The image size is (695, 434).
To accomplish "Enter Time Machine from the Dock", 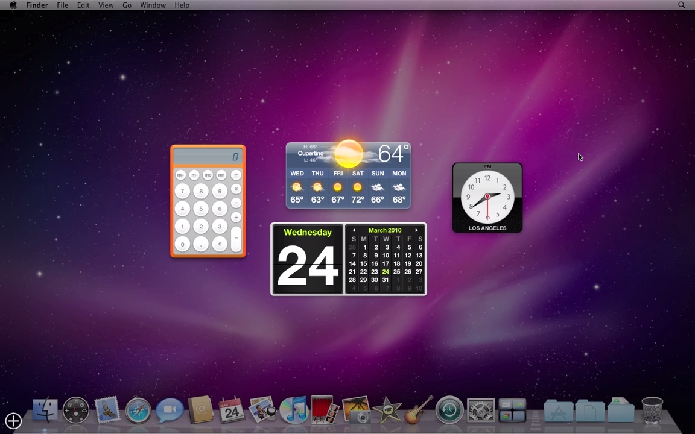I will pos(448,410).
